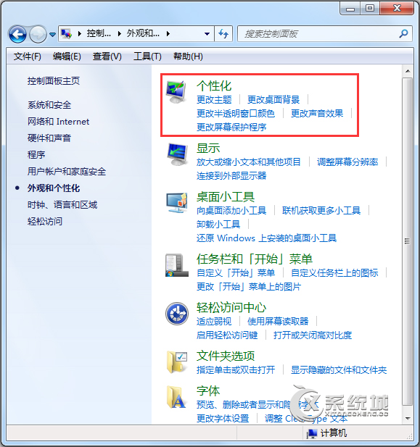Image resolution: width=420 pixels, height=447 pixels.
Task: Open the recent pages dropdown arrow
Action: 52,35
